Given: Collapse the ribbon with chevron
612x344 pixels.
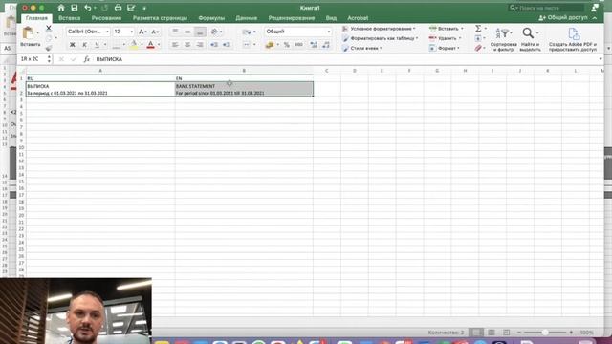Looking at the screenshot, I should (595, 18).
